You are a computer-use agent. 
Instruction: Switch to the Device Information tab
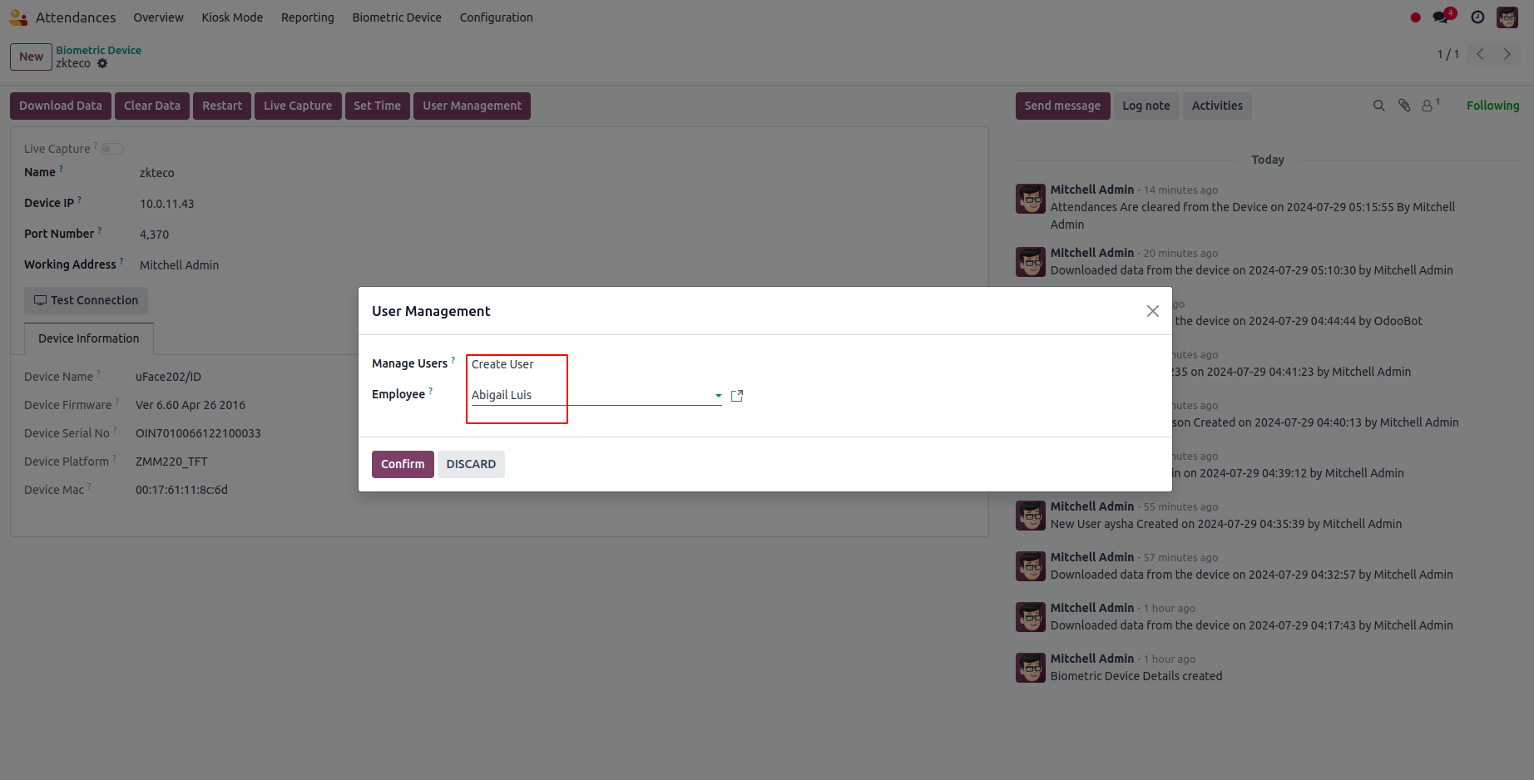click(x=89, y=338)
